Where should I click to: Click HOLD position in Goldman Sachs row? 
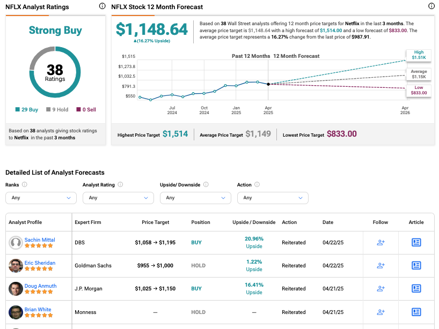(198, 266)
